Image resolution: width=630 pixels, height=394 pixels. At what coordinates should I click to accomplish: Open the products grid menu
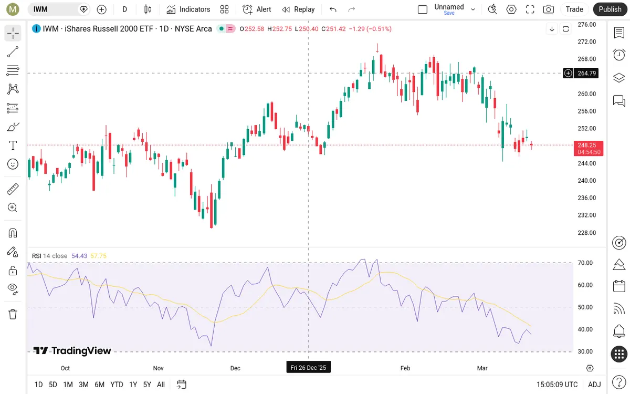pyautogui.click(x=619, y=354)
